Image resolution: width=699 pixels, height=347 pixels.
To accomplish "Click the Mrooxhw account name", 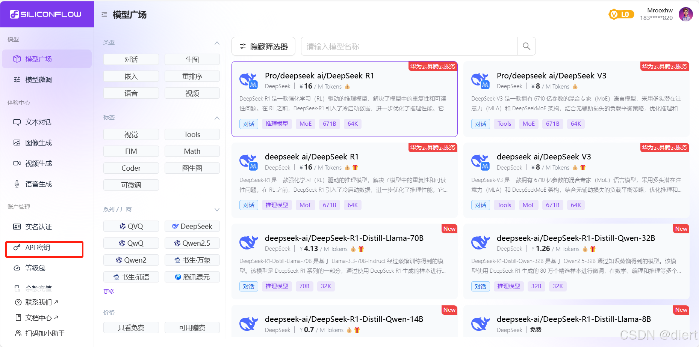I will click(x=660, y=11).
